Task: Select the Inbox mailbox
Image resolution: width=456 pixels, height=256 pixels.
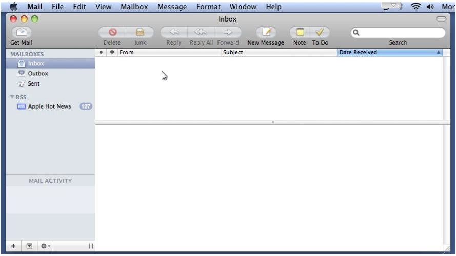Action: coord(51,63)
